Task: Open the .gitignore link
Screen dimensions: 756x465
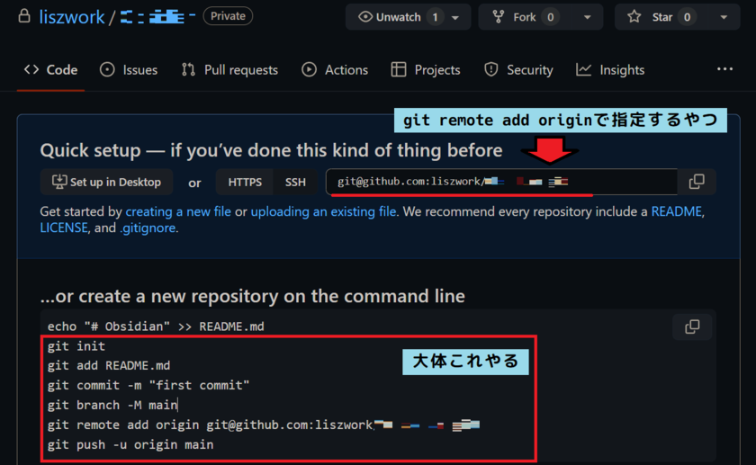Action: click(148, 228)
